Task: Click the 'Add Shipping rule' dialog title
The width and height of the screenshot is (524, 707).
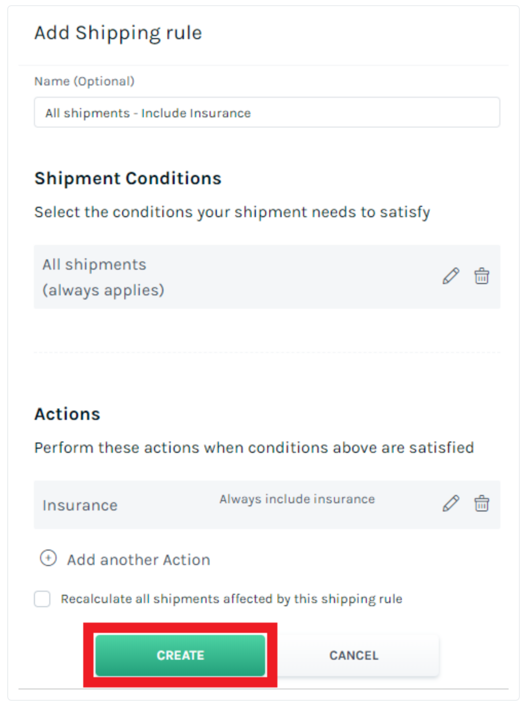Action: [118, 33]
